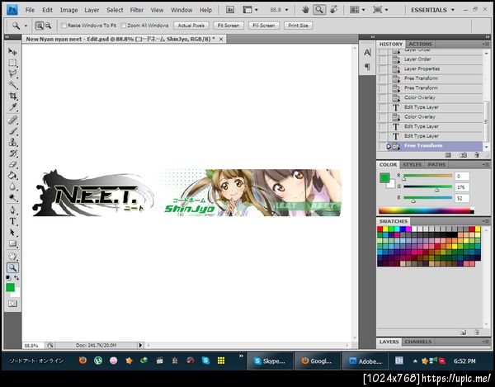Screen dimensions: 495x387
Task: Select the Path Selection tool
Action: tap(12, 233)
